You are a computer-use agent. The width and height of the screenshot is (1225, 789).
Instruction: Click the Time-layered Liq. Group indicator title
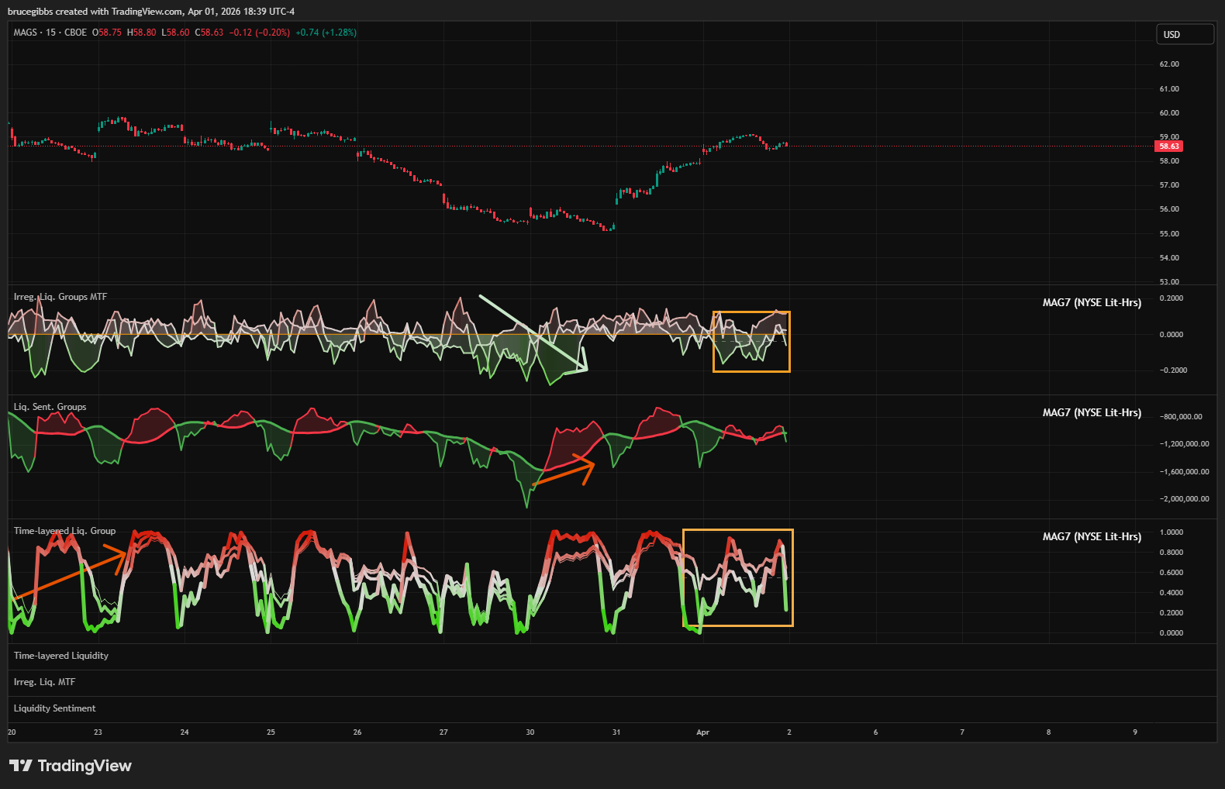64,531
